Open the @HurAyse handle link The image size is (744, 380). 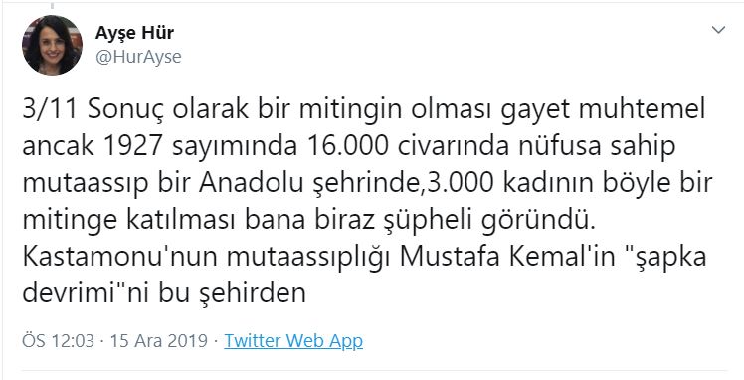tap(138, 57)
